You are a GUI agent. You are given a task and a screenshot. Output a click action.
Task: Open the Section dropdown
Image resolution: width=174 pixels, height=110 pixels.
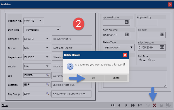coord(47,66)
